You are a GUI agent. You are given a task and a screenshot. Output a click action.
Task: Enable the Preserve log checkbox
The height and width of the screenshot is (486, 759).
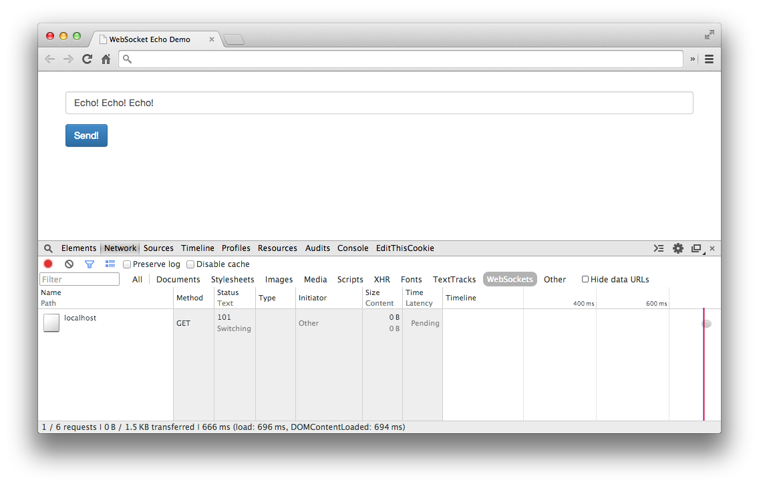[x=127, y=264]
